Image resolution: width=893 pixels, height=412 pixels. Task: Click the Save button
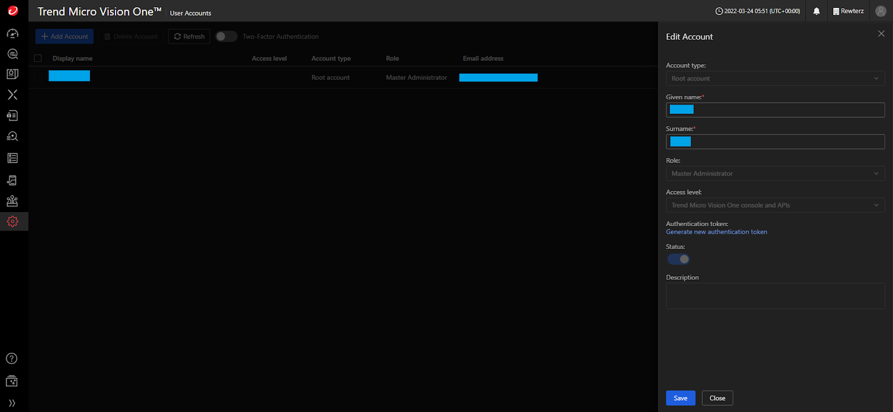[x=680, y=398]
